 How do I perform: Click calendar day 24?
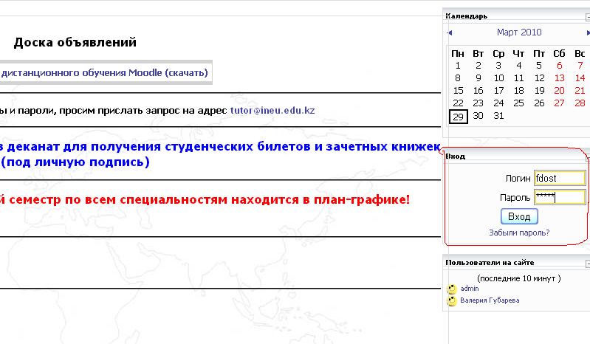pos(498,103)
